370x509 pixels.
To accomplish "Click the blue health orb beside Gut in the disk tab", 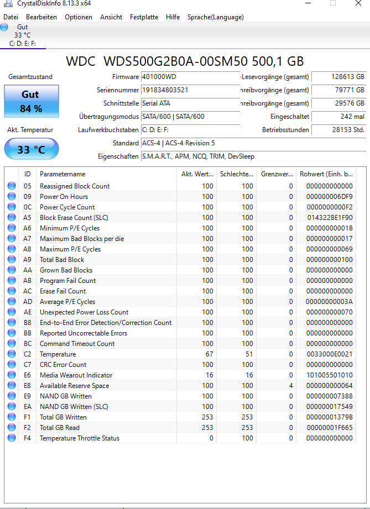I will click(4, 27).
